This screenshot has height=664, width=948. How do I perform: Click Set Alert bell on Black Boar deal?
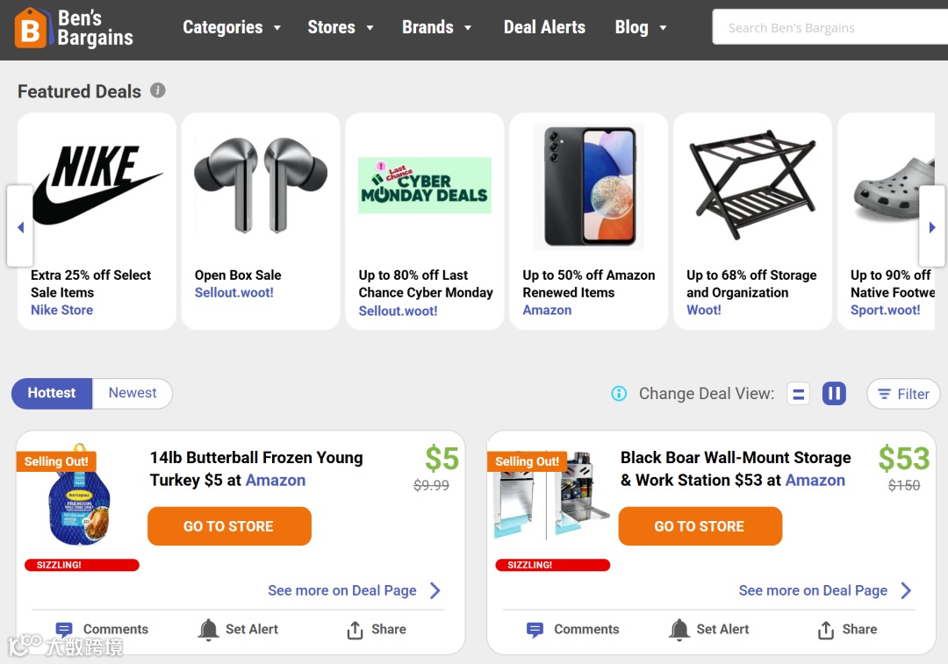pos(679,630)
